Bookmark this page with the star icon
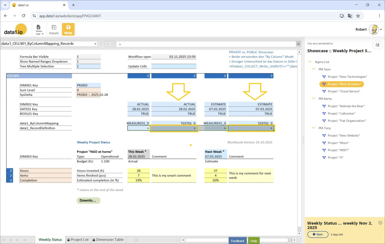Viewport: 385px width, 244px height. (358, 16)
